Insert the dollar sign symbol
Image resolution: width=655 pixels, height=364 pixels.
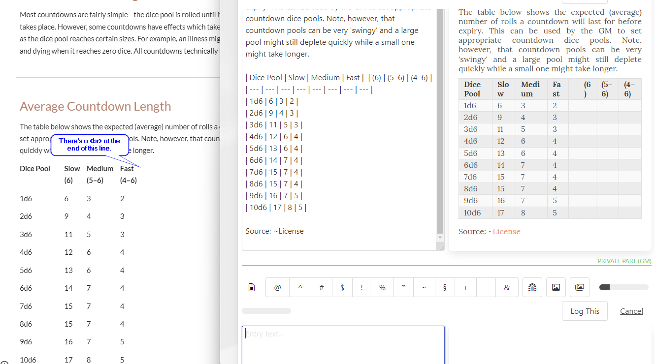click(x=342, y=287)
